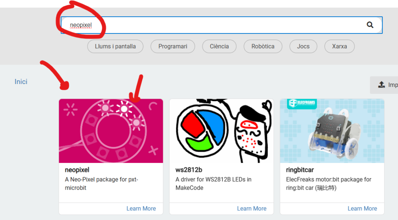Click the ws2812b card title
The height and width of the screenshot is (220, 398).
tap(189, 170)
